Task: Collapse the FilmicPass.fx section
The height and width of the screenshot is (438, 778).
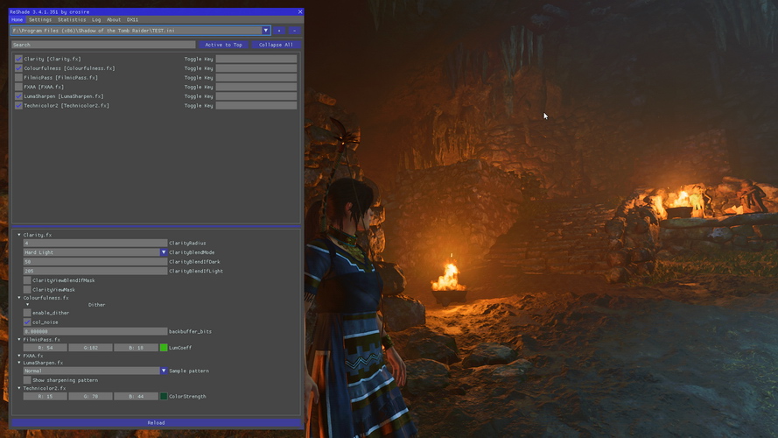Action: (x=19, y=340)
